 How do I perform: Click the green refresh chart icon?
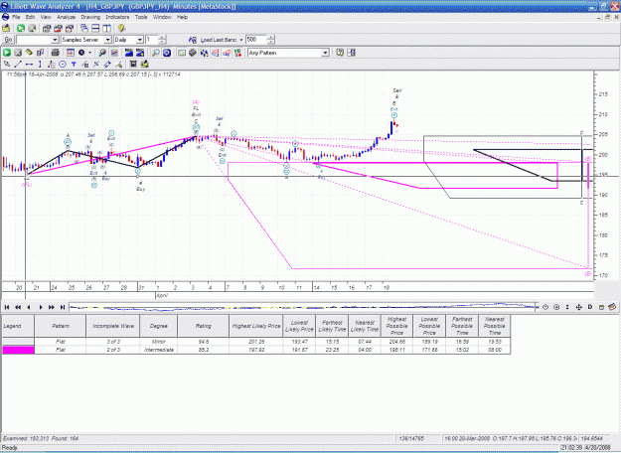click(21, 28)
